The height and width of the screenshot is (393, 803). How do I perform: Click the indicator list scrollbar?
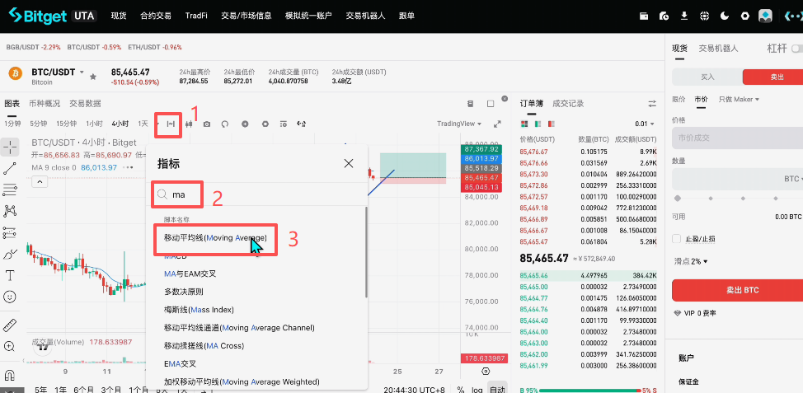366,252
